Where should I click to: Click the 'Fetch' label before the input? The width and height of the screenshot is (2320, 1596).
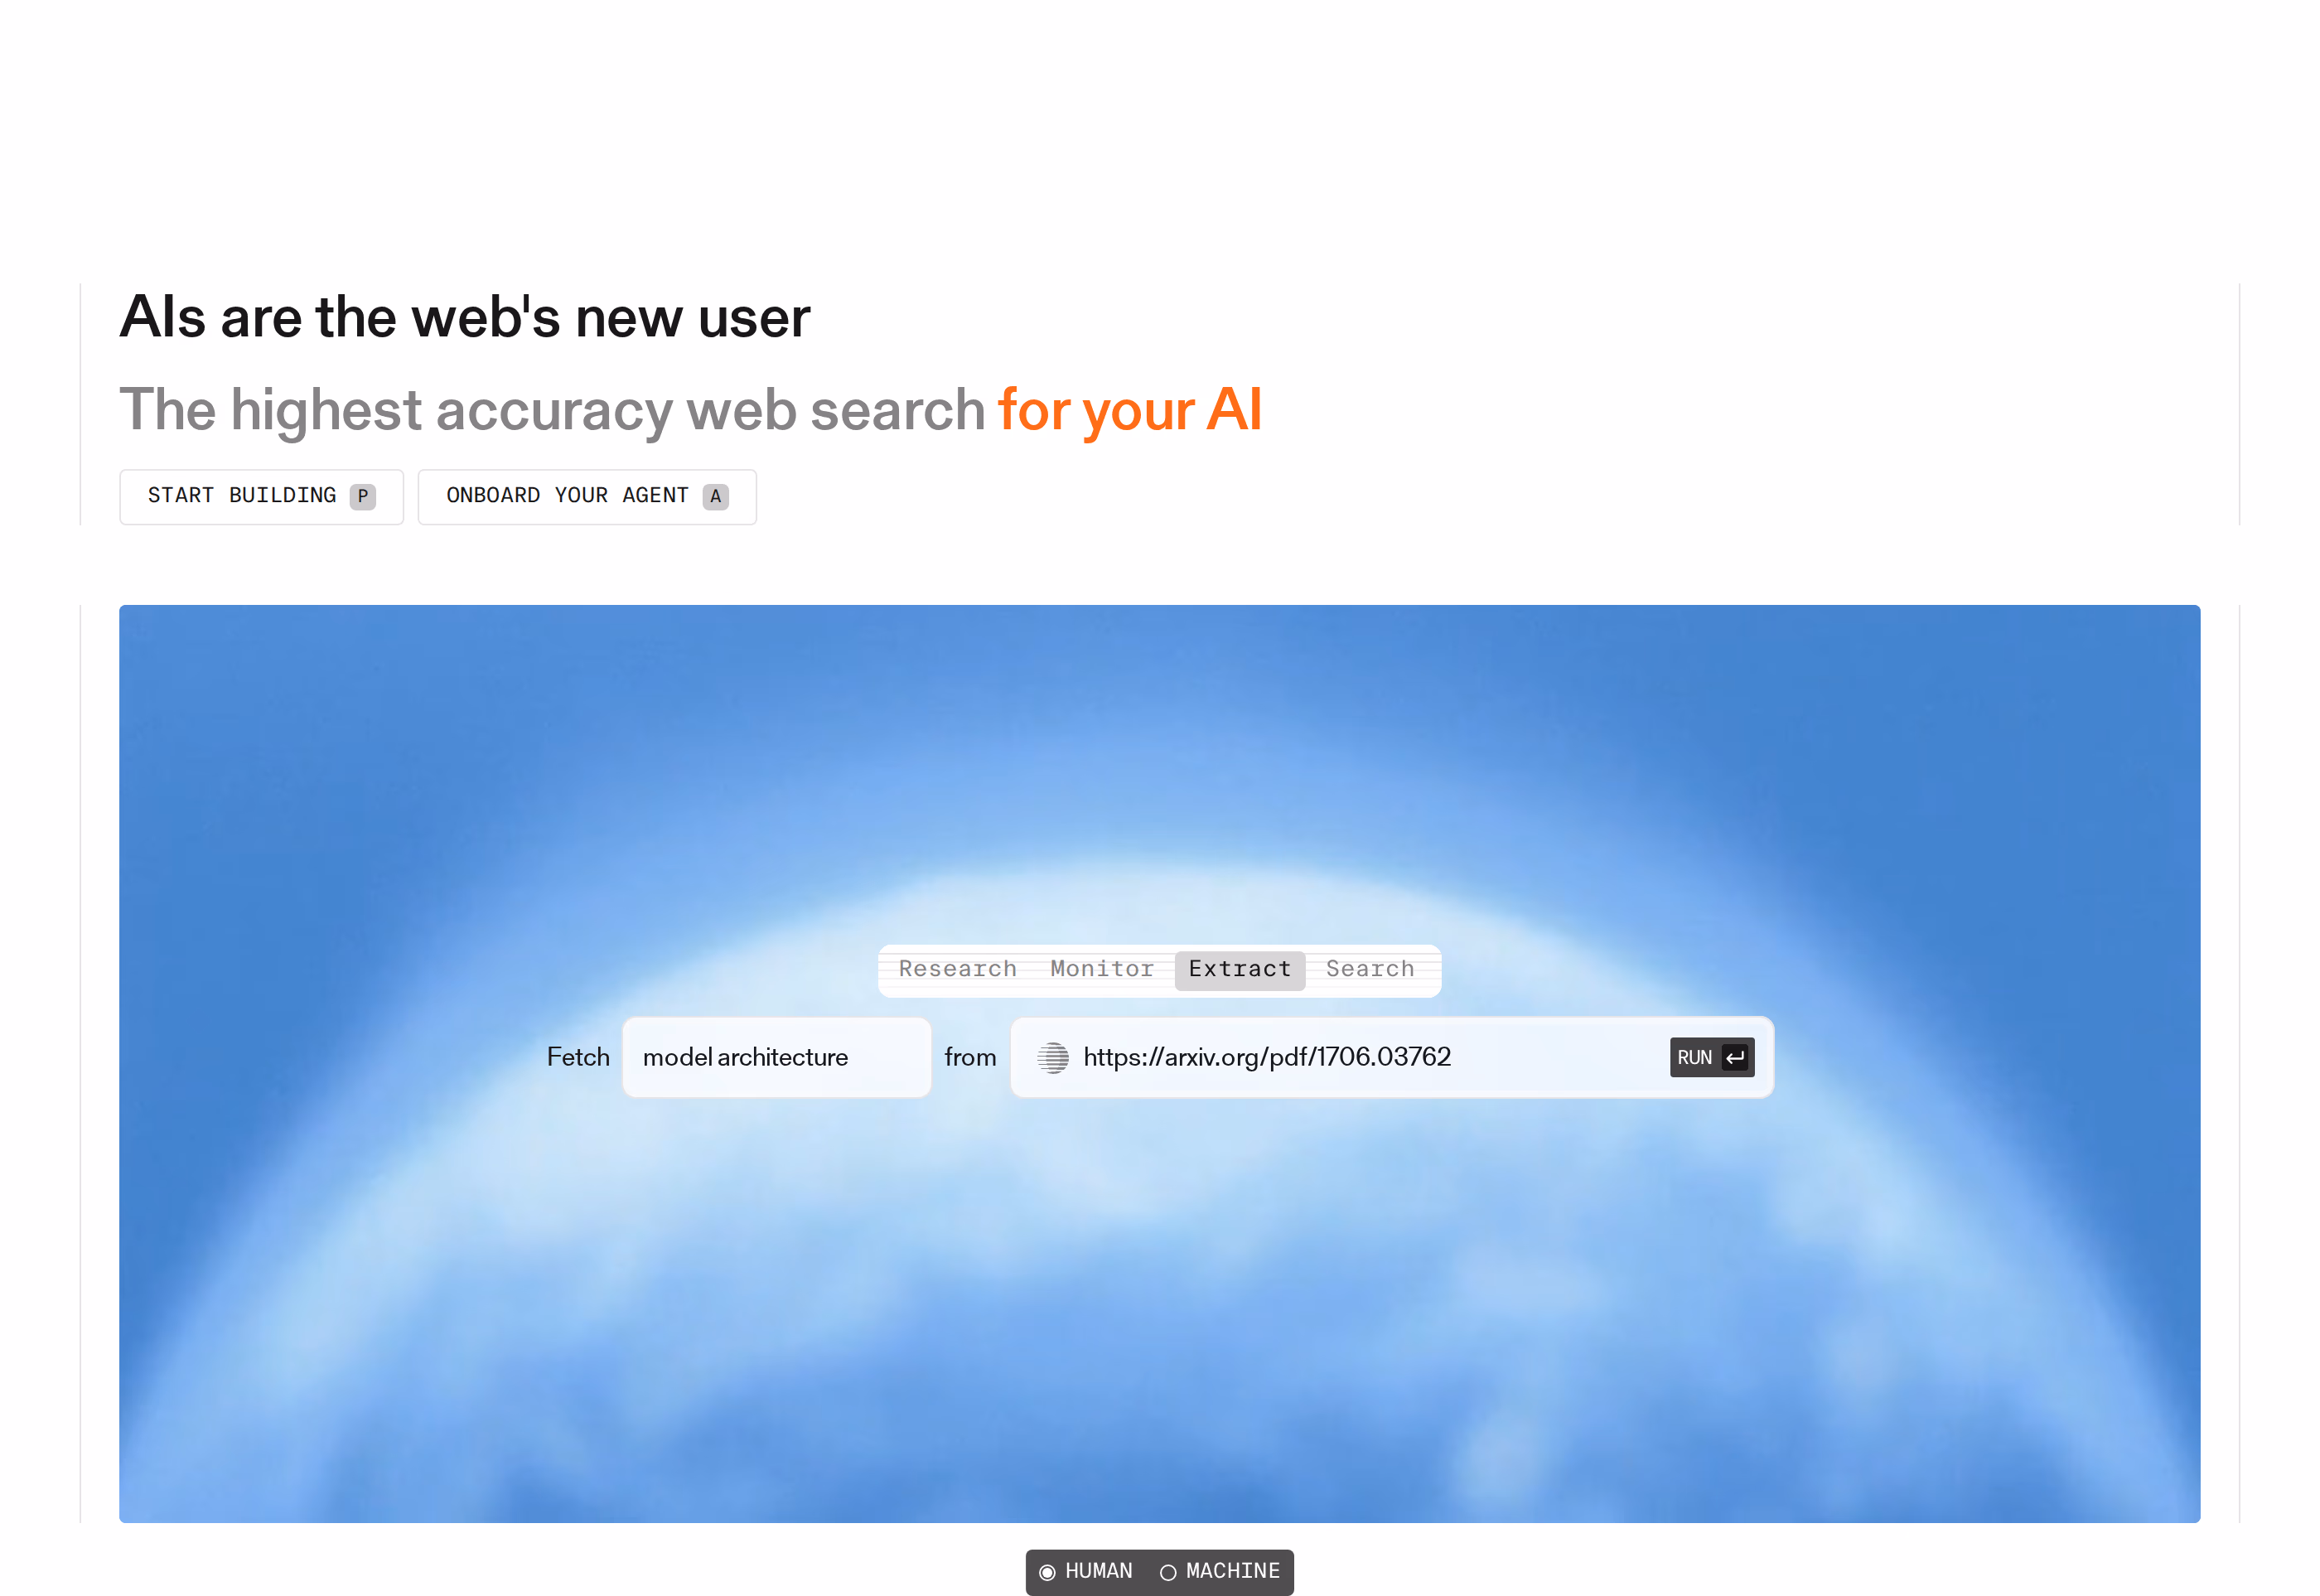click(x=578, y=1057)
